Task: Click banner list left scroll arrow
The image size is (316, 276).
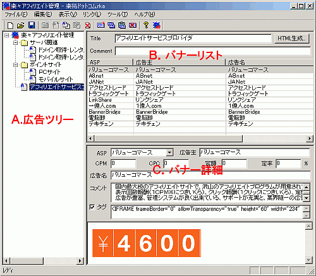Action: pos(90,138)
